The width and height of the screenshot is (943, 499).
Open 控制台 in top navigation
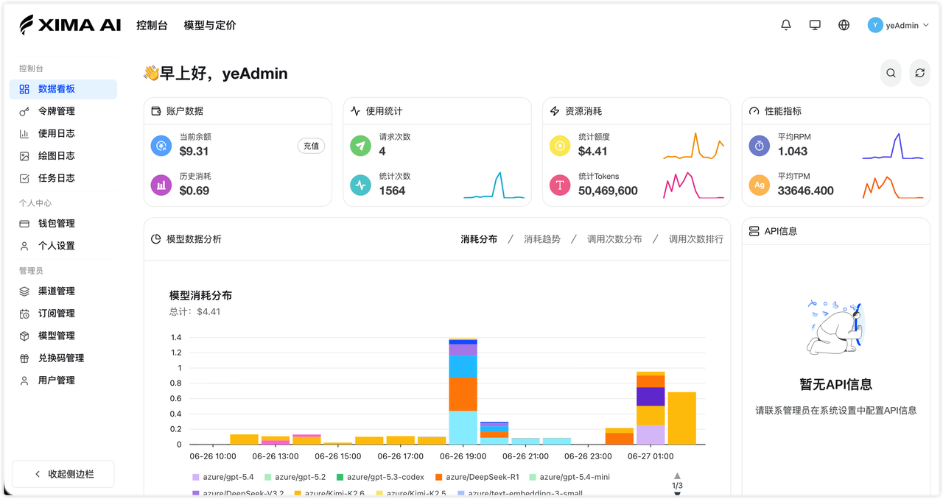(x=152, y=25)
